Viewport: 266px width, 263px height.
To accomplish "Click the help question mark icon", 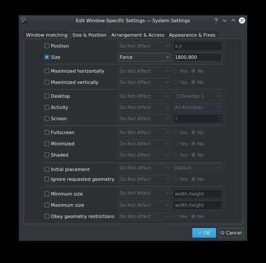I will [216, 20].
